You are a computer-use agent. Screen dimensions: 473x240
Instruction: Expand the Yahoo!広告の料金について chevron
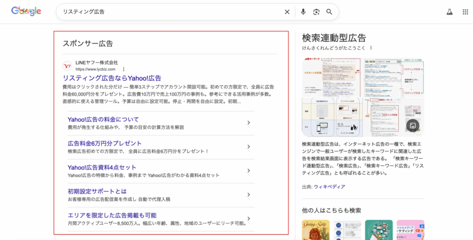[249, 123]
